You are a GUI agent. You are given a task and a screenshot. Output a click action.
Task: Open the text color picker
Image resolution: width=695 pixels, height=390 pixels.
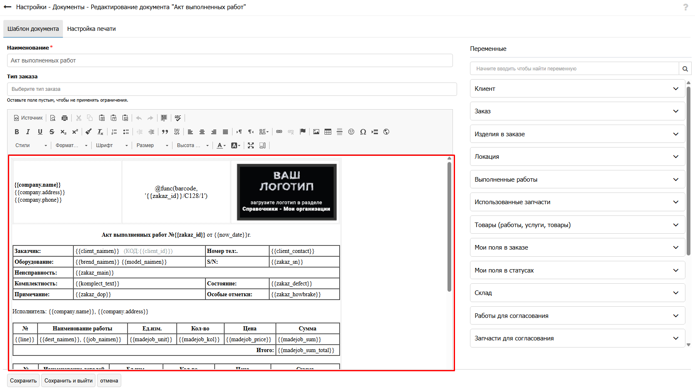point(221,145)
